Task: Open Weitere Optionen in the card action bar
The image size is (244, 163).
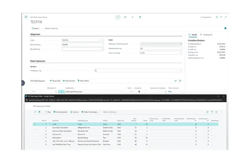Action: tap(51, 28)
